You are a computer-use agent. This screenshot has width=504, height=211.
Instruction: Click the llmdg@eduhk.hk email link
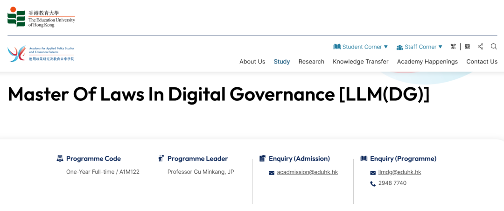399,172
